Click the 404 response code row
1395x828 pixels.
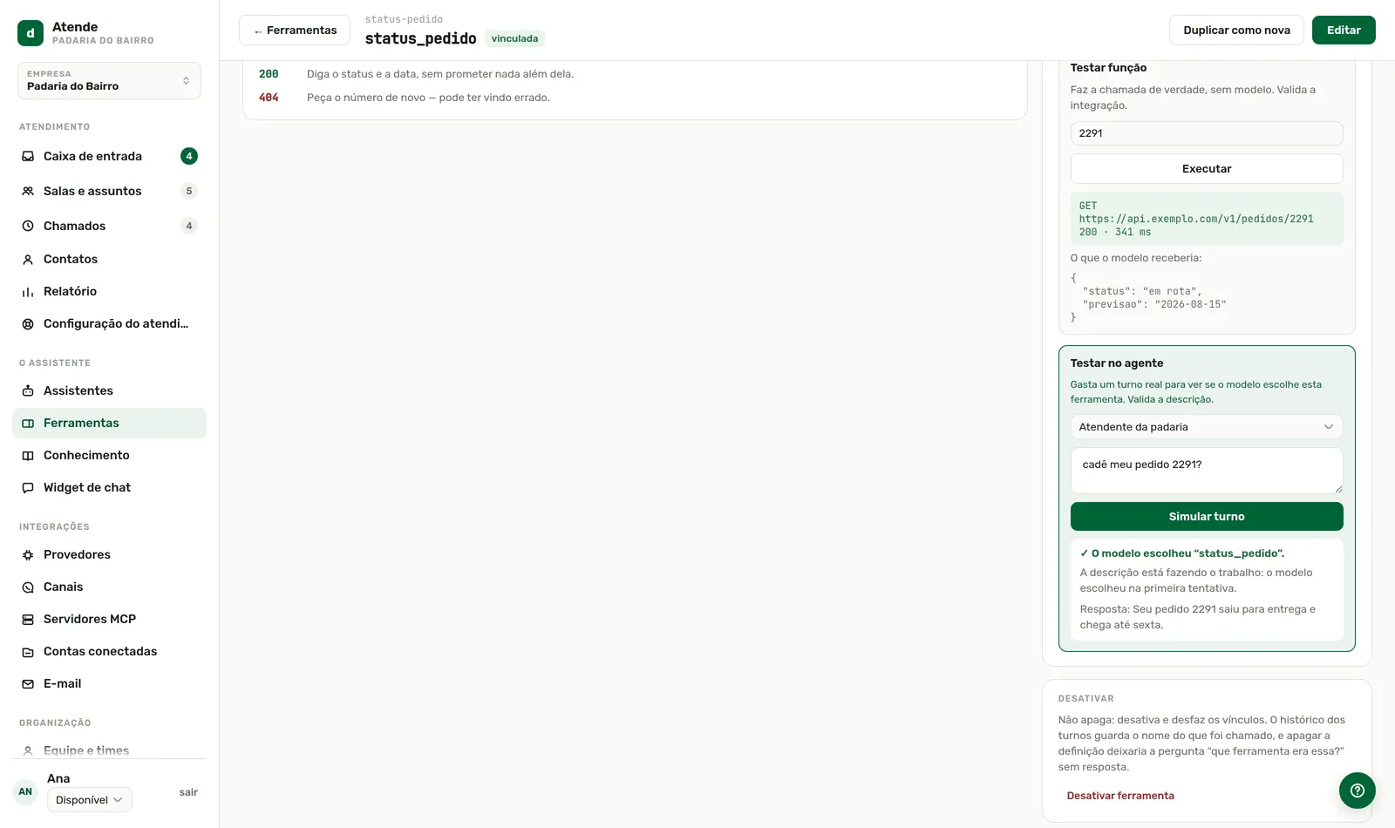point(635,98)
